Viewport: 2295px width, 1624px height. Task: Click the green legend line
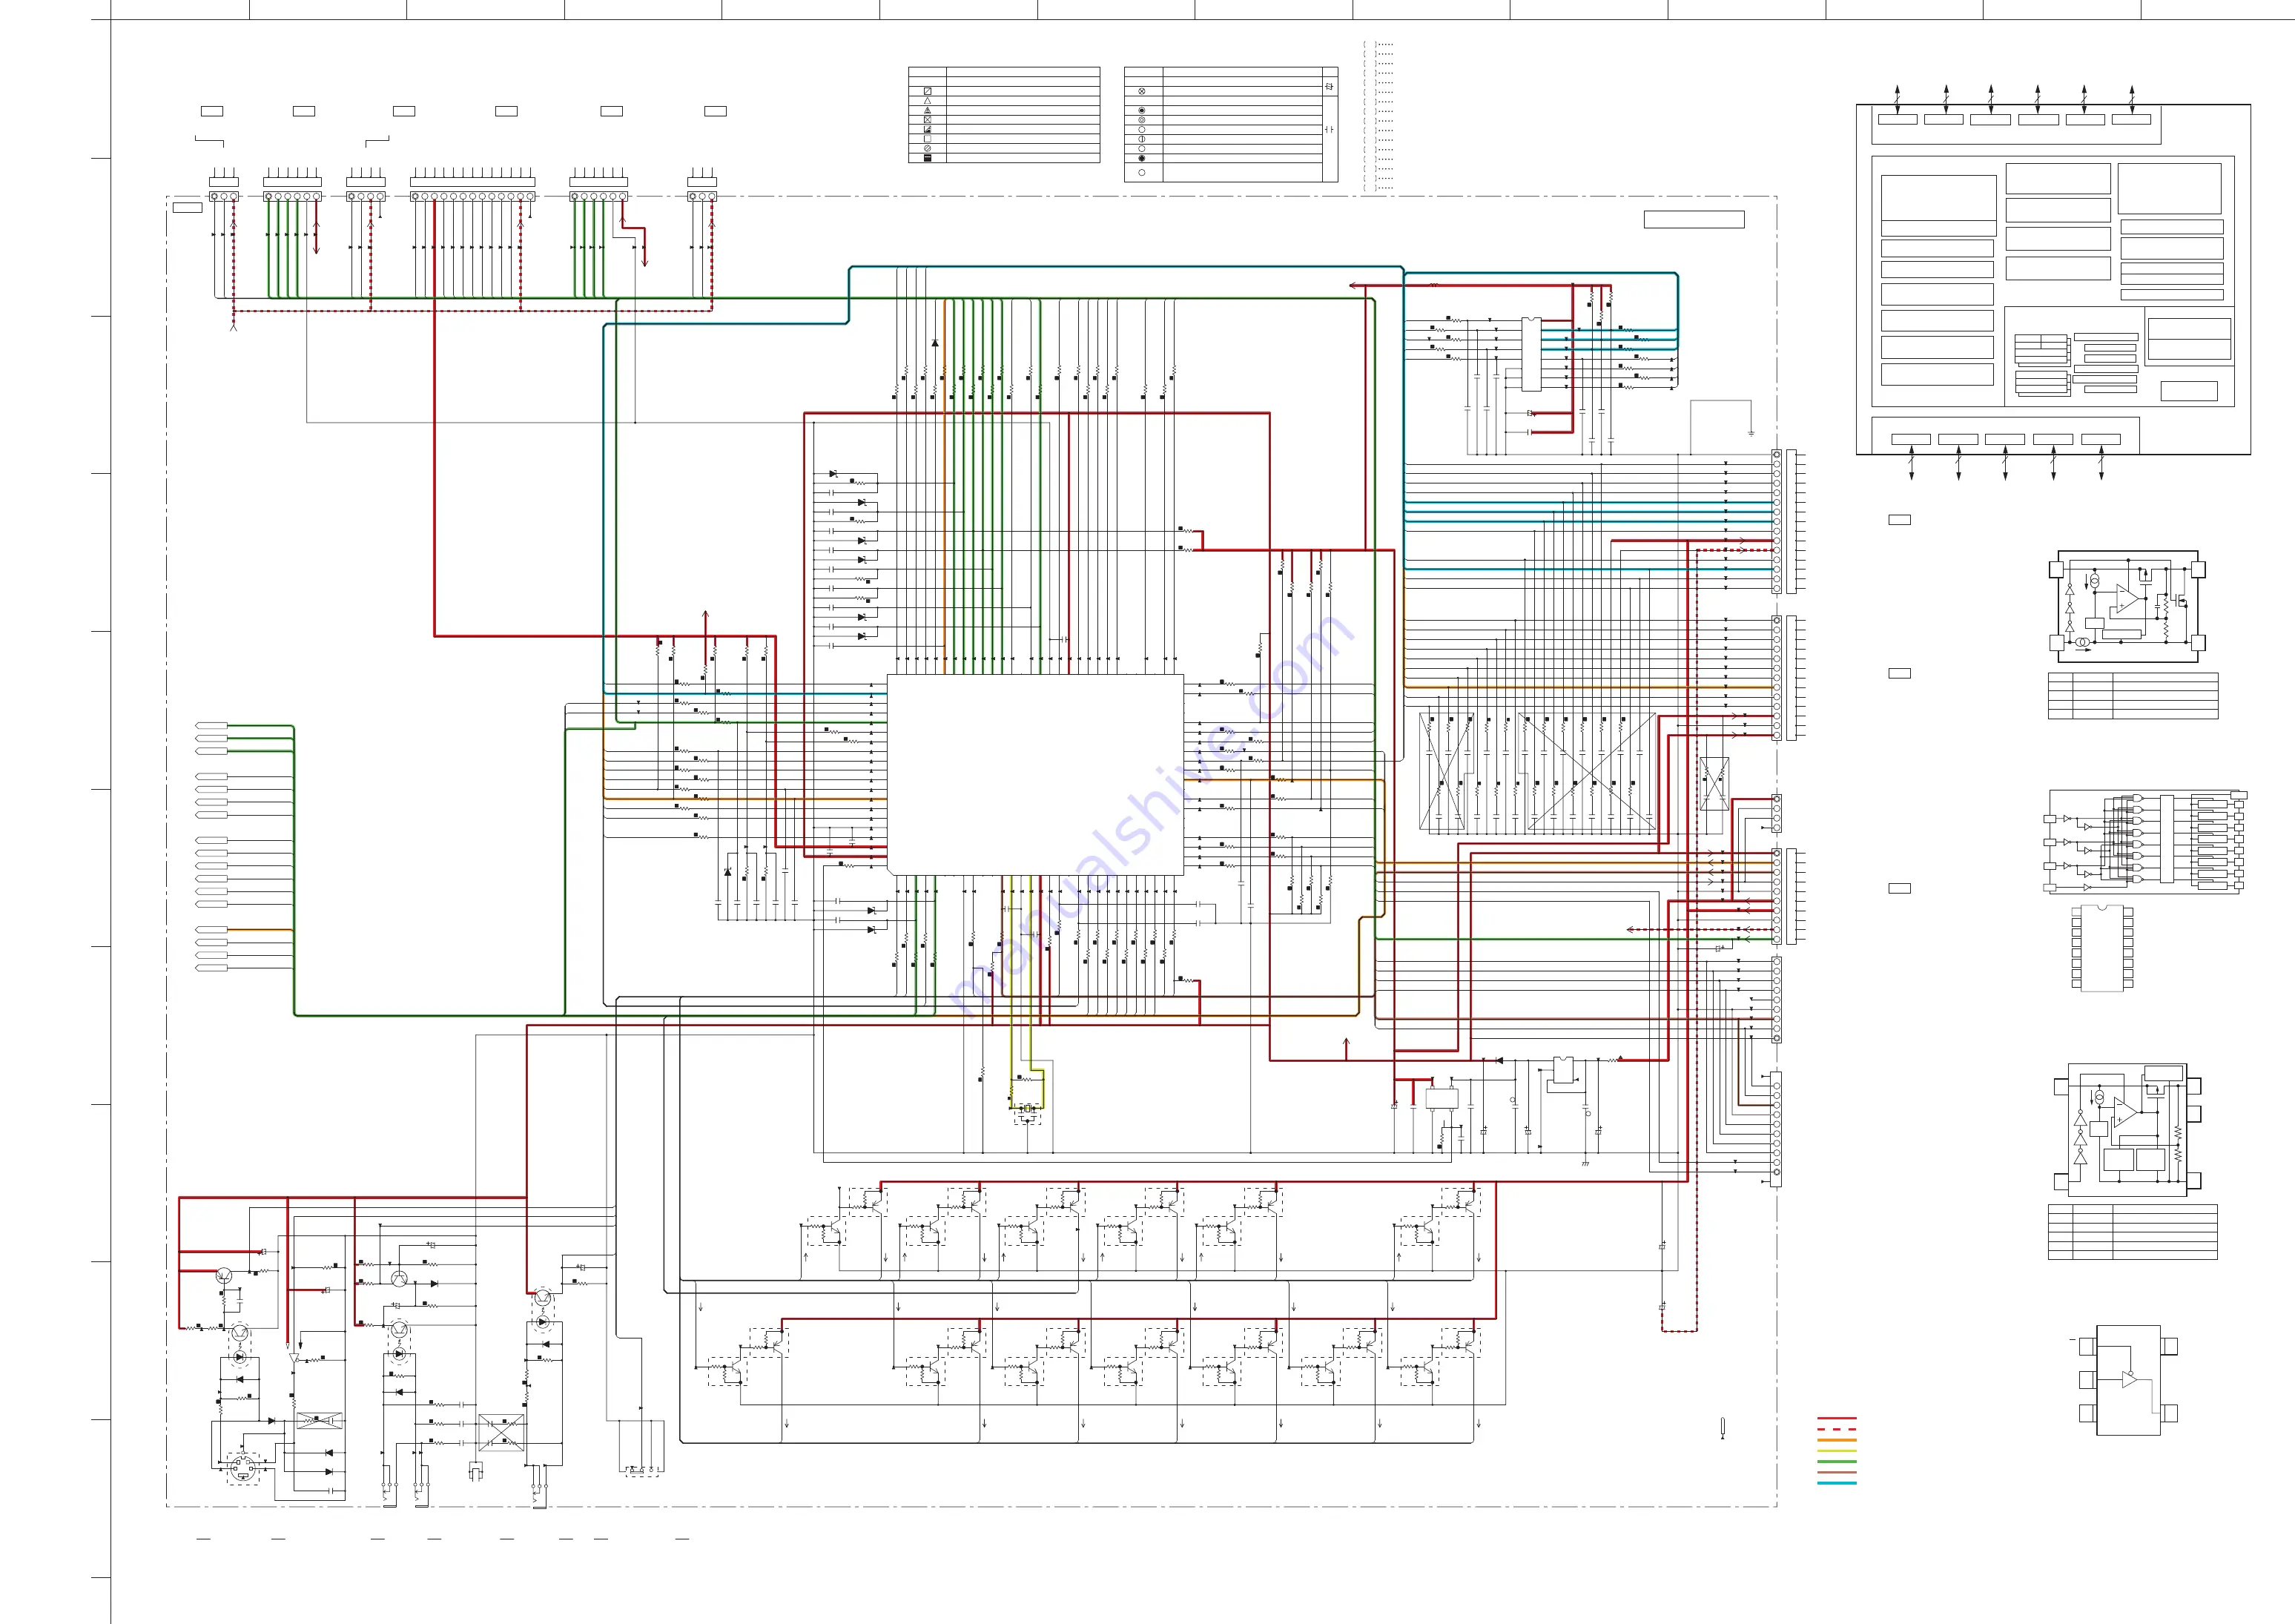(x=1837, y=1461)
